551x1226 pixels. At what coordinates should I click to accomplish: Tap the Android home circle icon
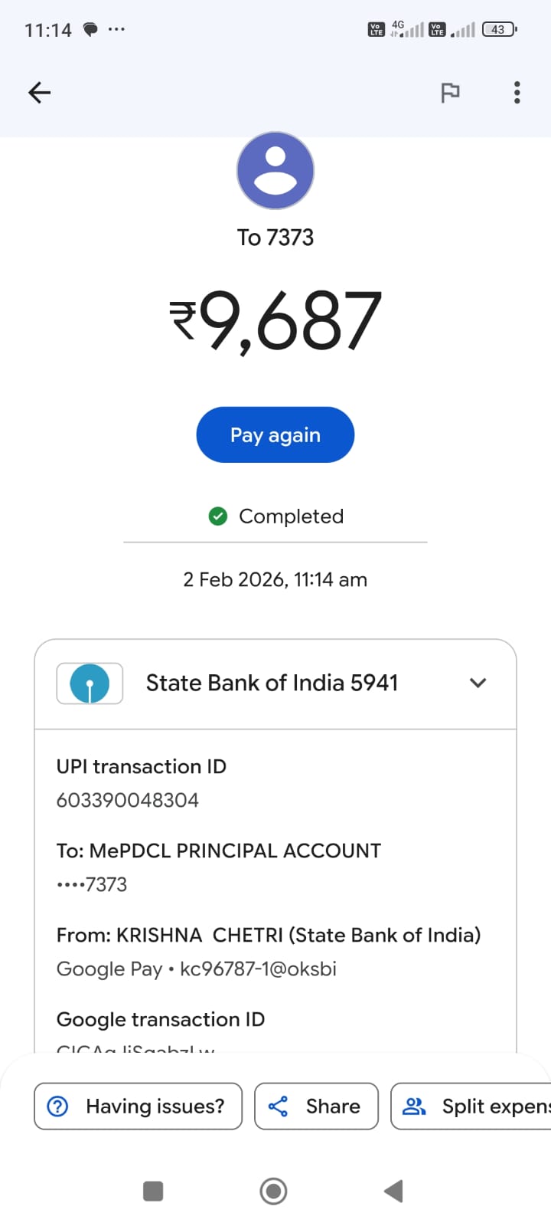click(274, 1191)
